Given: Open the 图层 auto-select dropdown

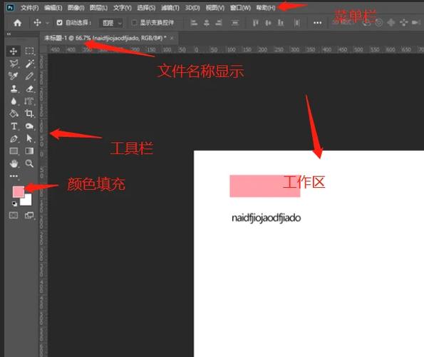Looking at the screenshot, I should (111, 23).
